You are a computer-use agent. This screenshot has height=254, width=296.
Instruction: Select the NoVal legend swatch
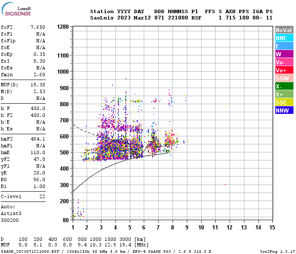click(x=284, y=30)
